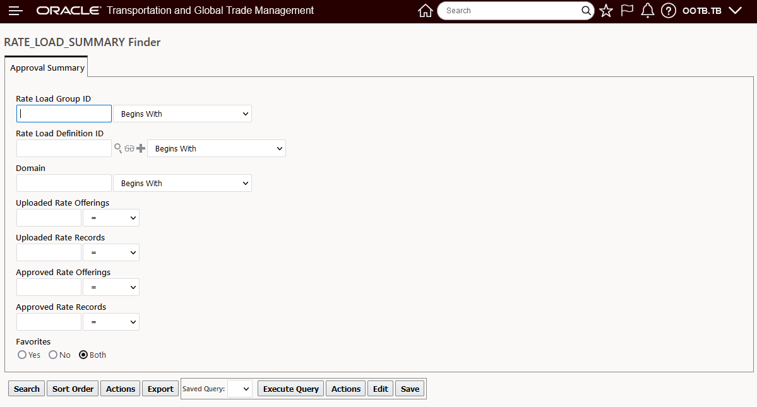The width and height of the screenshot is (757, 407).
Task: Focus the Rate Load Definition ID input field
Action: click(64, 148)
